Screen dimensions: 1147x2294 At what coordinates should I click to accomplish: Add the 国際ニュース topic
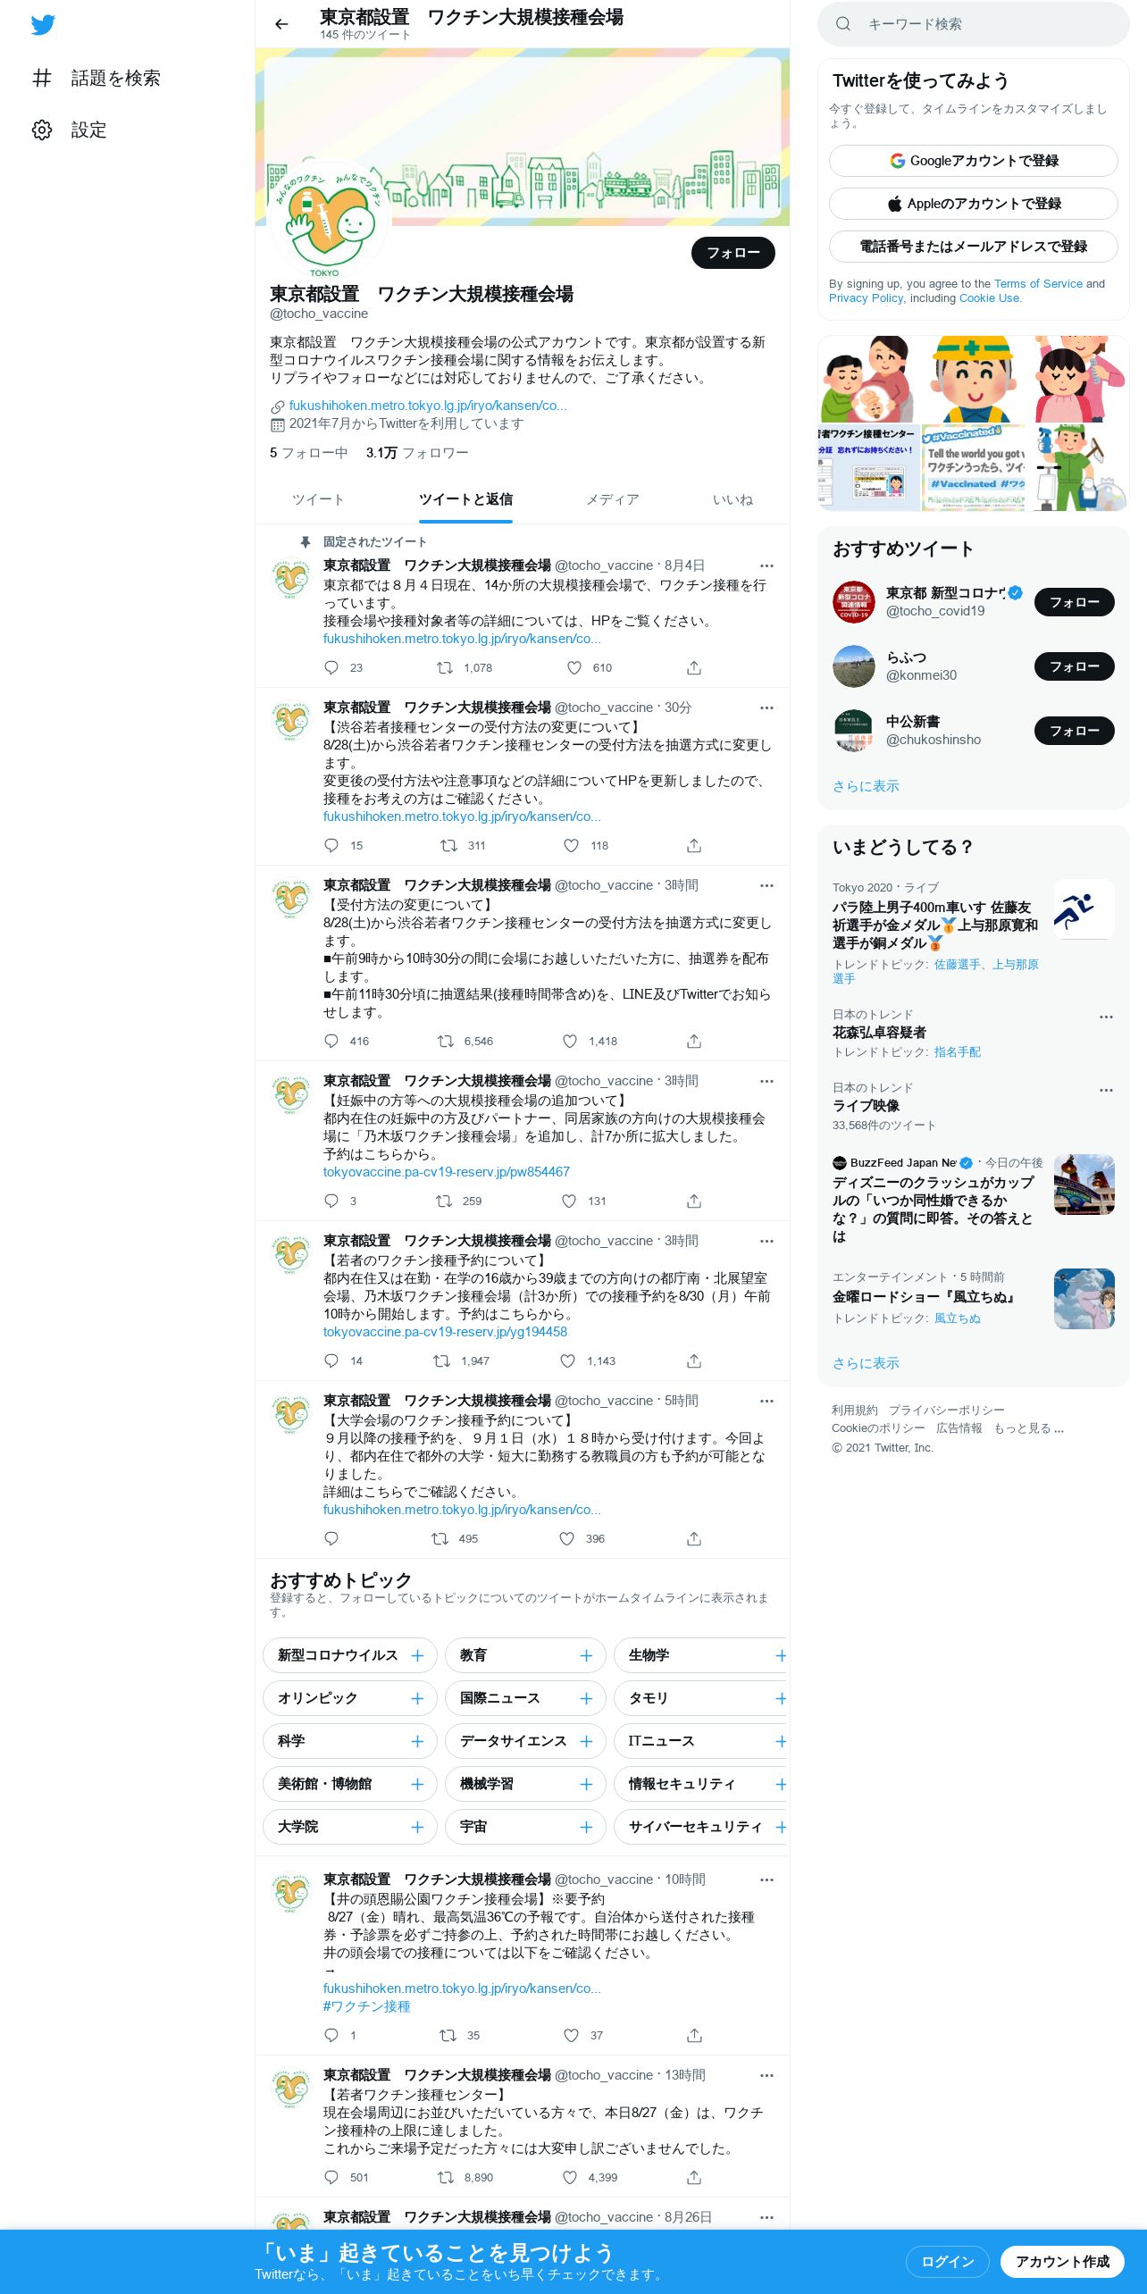coord(586,1698)
